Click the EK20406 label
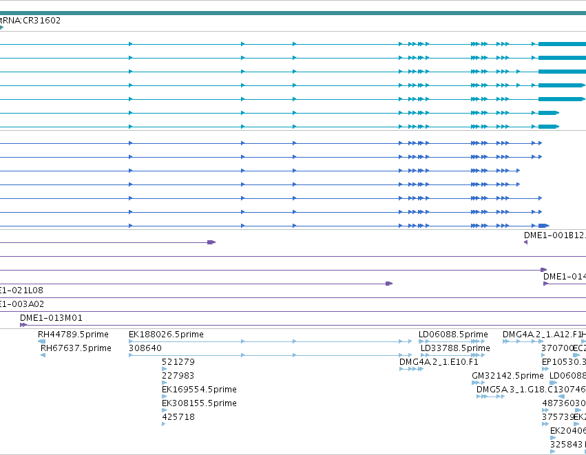 pos(568,431)
